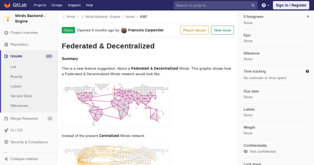Click the Repository file icon
The image size is (314, 165).
[x=6, y=45]
